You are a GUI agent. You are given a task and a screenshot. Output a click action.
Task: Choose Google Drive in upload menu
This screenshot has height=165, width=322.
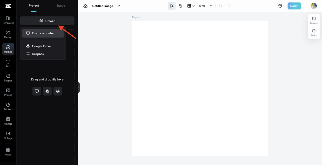pyautogui.click(x=43, y=46)
